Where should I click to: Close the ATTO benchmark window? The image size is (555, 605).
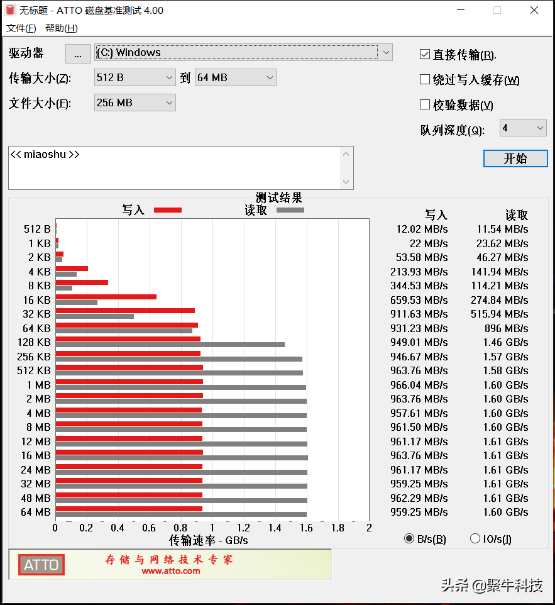click(x=534, y=10)
